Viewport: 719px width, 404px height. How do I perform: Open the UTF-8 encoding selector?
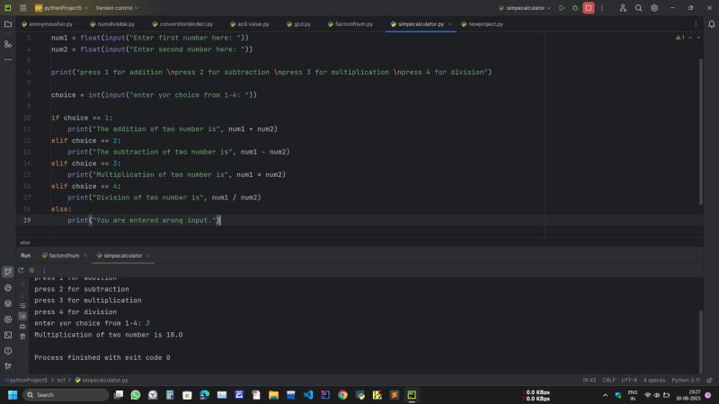point(629,380)
